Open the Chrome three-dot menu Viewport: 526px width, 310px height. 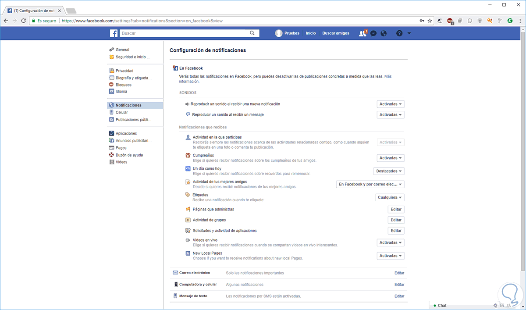(520, 21)
